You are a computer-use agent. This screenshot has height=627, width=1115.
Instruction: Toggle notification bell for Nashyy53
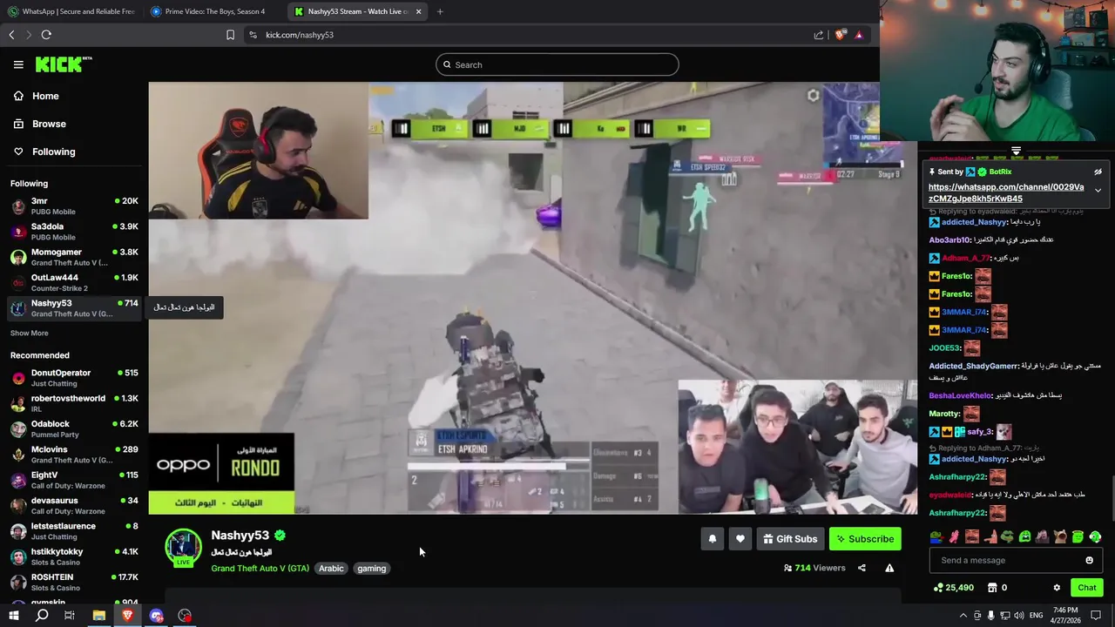point(713,539)
